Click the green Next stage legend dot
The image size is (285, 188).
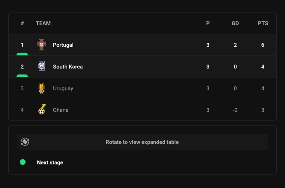[x=23, y=162]
